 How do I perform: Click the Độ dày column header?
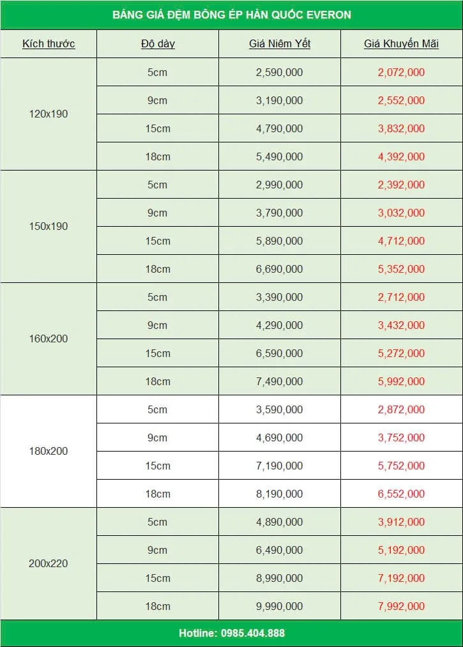tap(158, 43)
